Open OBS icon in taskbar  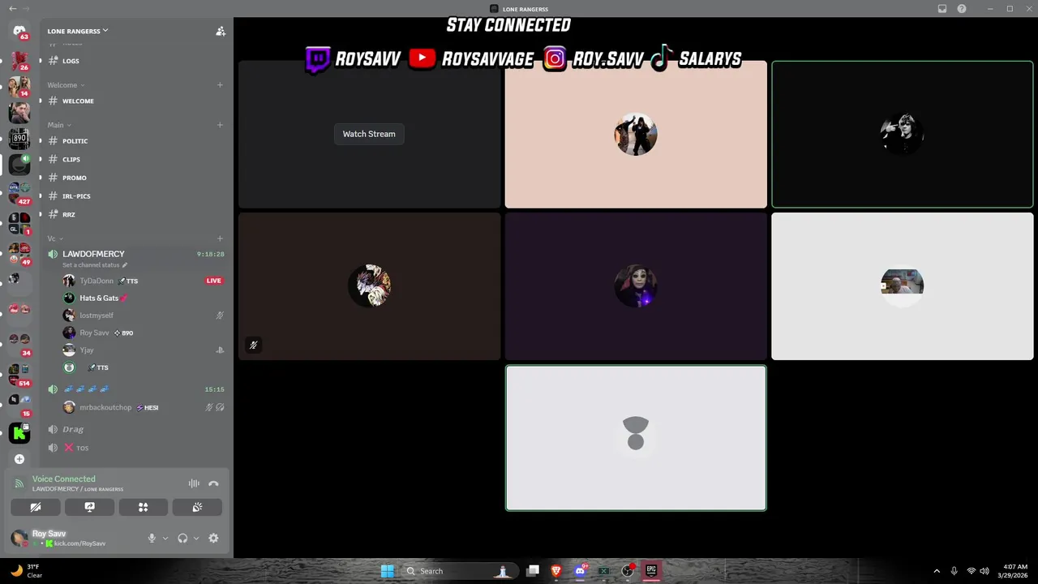[627, 571]
